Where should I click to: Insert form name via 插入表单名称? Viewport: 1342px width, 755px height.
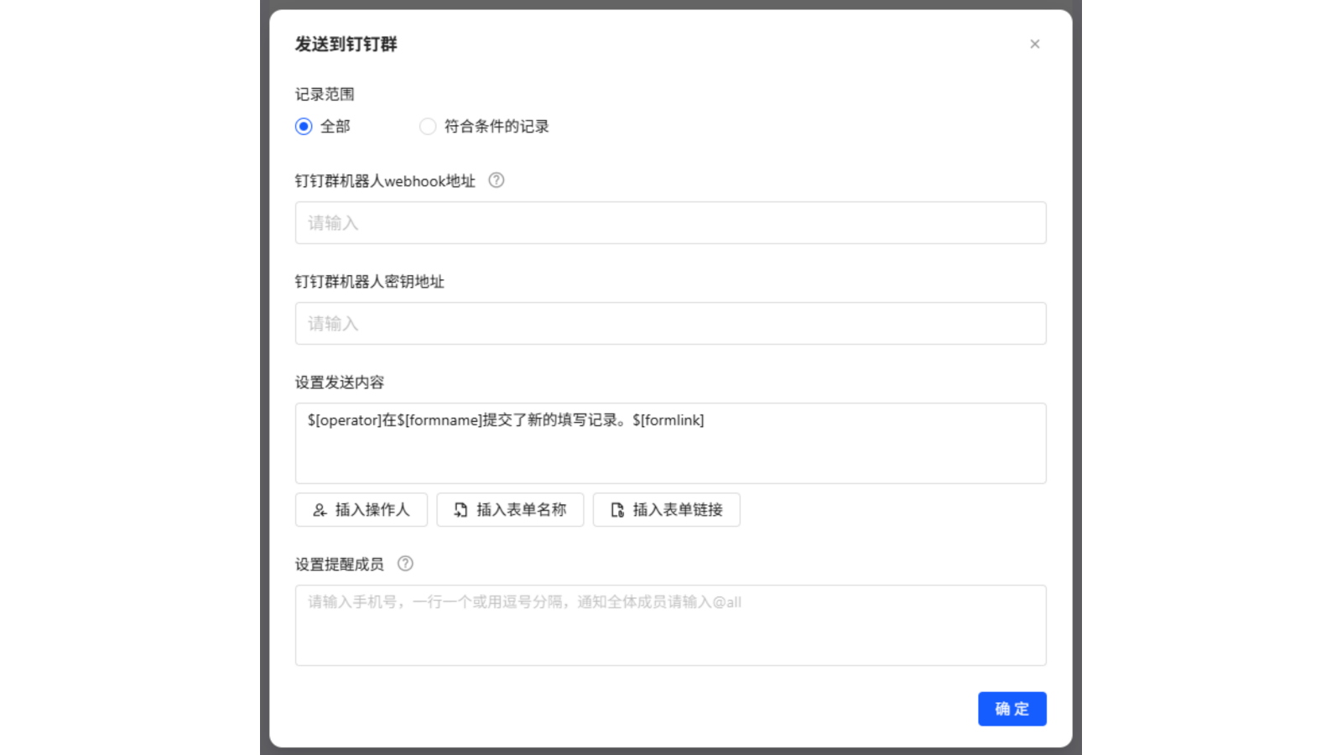point(510,509)
